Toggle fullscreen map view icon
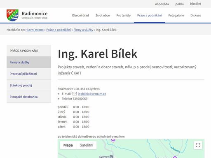211x158 pixels. point(198,145)
